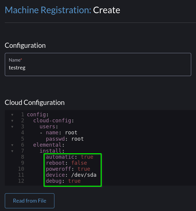Click the 'config:' key on line 1
Image resolution: width=196 pixels, height=211 pixels.
[x=38, y=115]
